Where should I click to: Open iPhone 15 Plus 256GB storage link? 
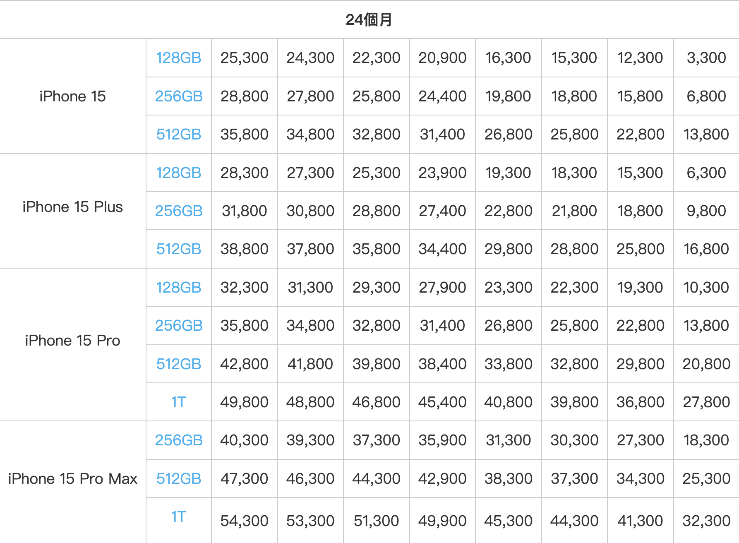pos(178,211)
